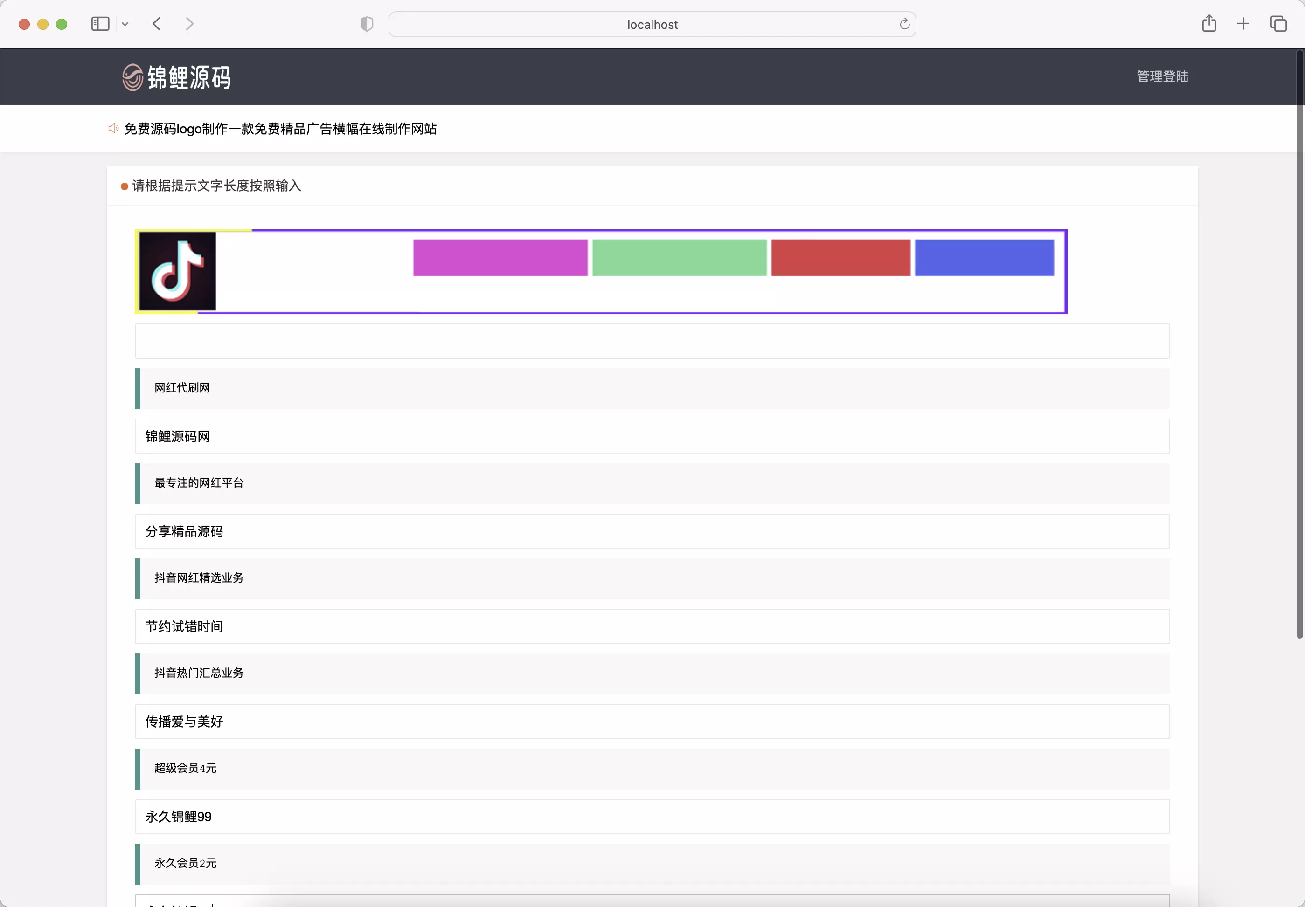Viewport: 1305px width, 907px height.
Task: Go forward with the forward arrow
Action: click(190, 24)
